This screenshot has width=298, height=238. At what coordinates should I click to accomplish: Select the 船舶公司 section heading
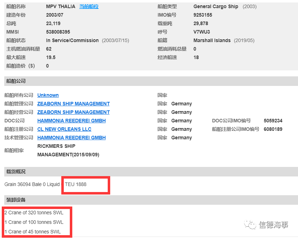tap(16, 81)
